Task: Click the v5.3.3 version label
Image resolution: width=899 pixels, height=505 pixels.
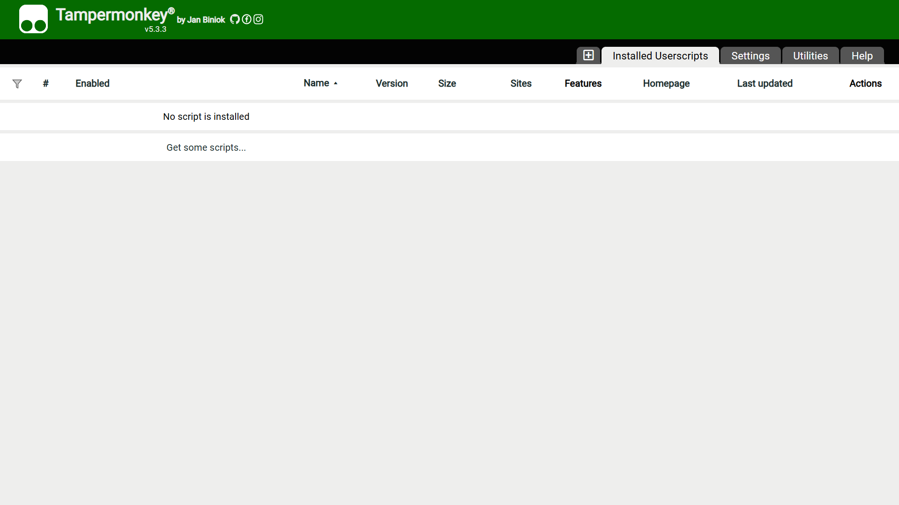Action: coord(156,29)
